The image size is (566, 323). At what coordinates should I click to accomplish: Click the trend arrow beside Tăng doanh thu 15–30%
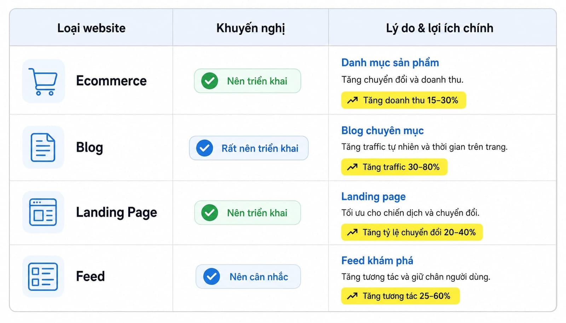352,100
